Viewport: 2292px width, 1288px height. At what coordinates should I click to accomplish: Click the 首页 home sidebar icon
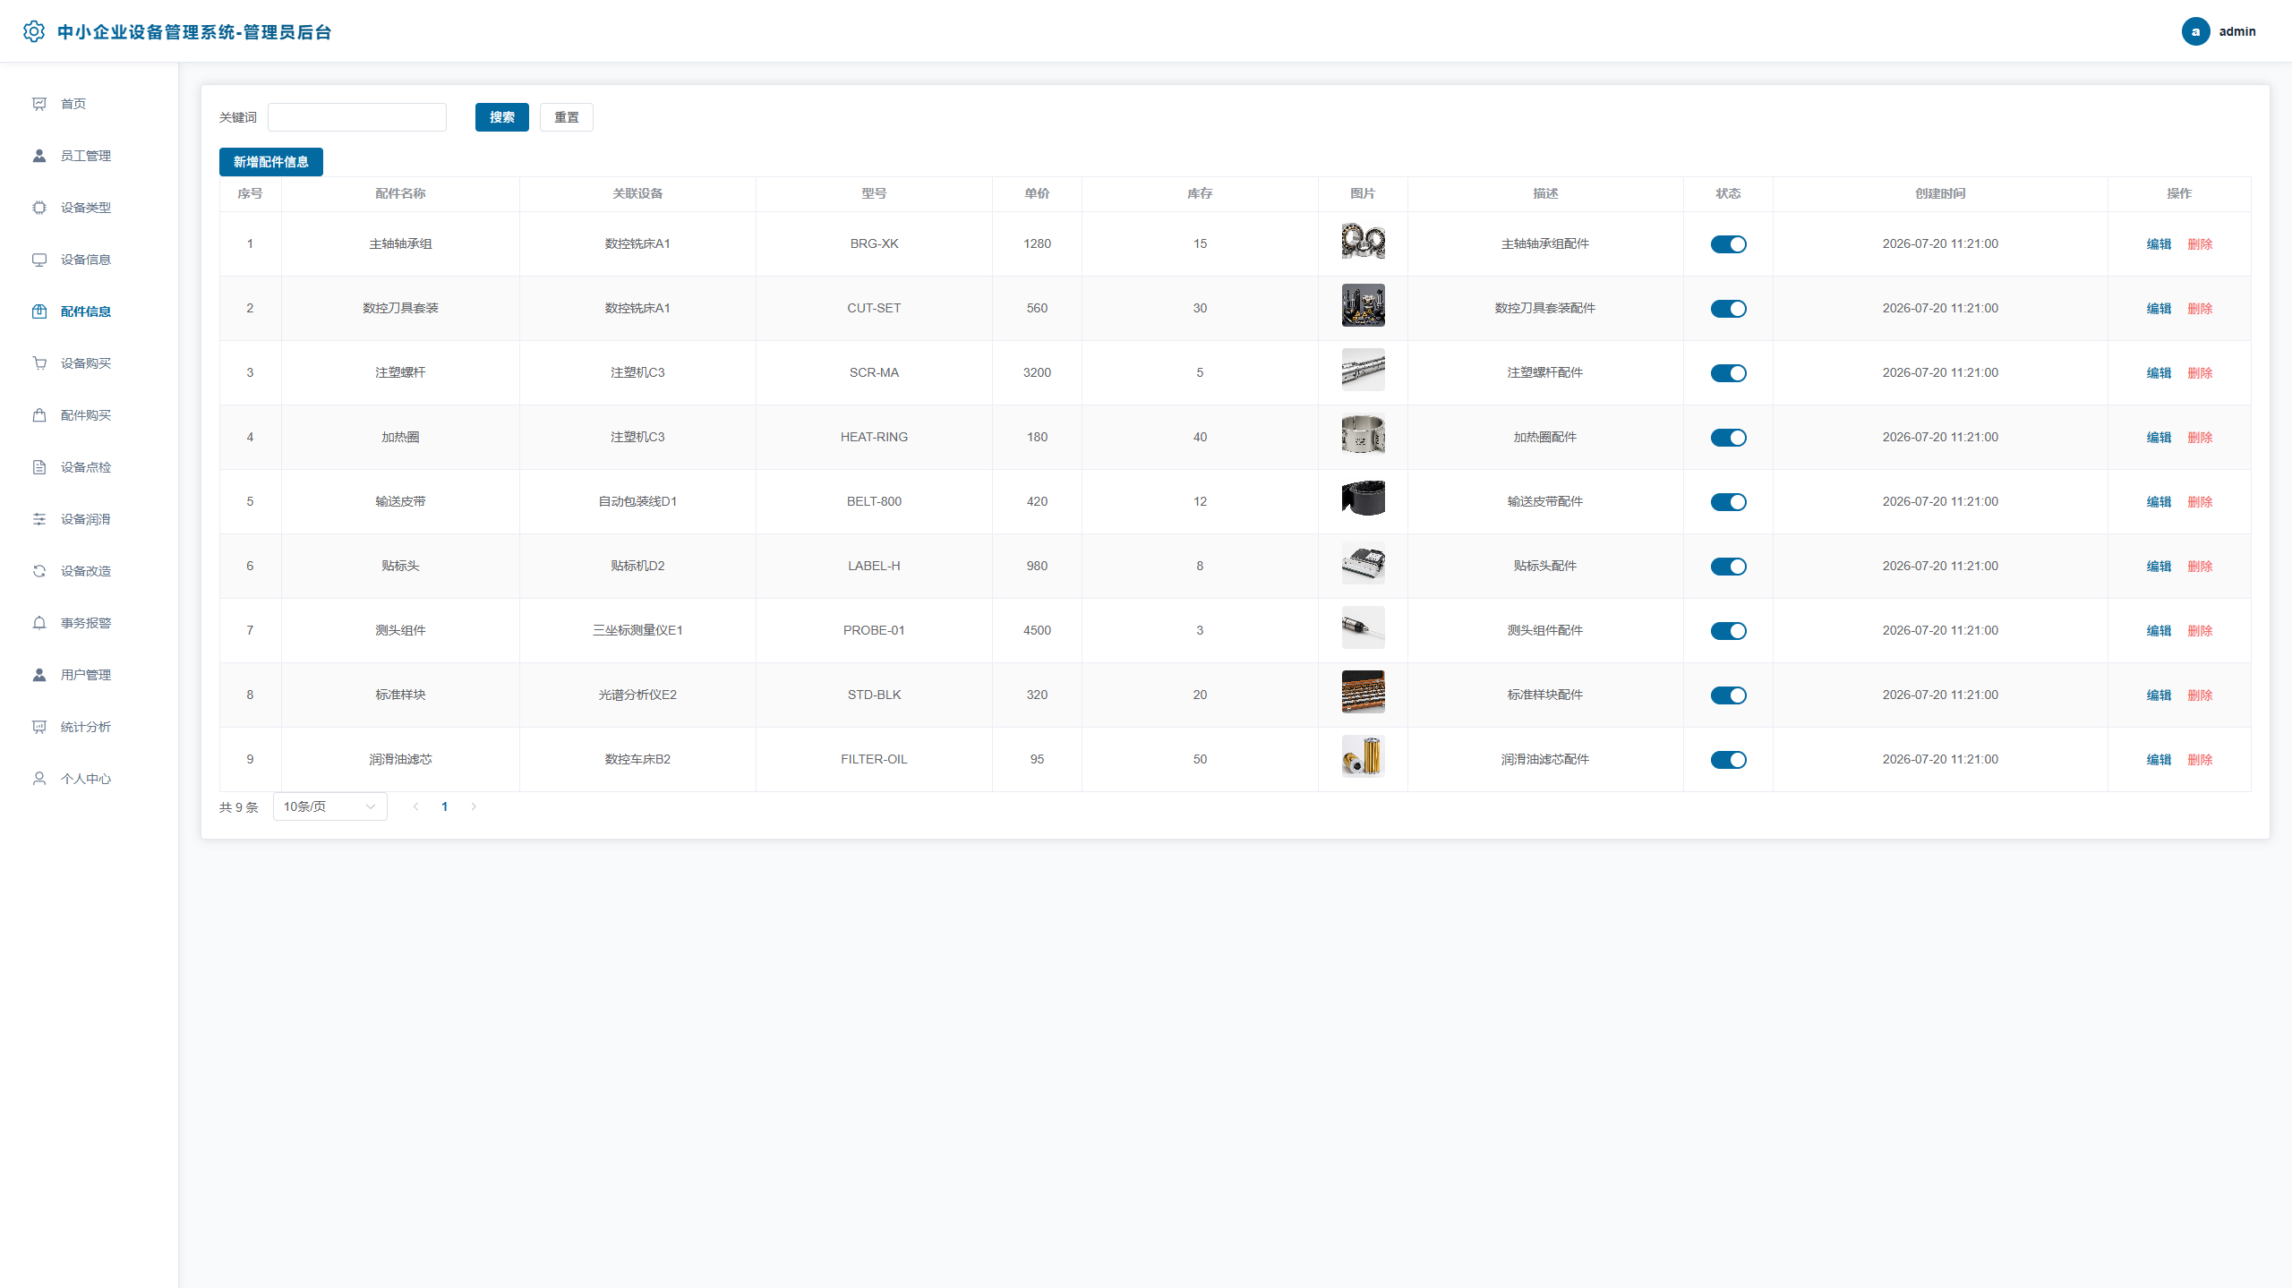click(x=39, y=104)
